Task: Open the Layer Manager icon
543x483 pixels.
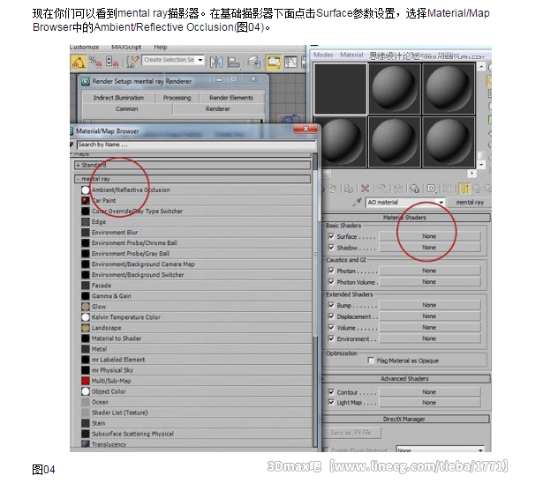Action: coord(253,63)
